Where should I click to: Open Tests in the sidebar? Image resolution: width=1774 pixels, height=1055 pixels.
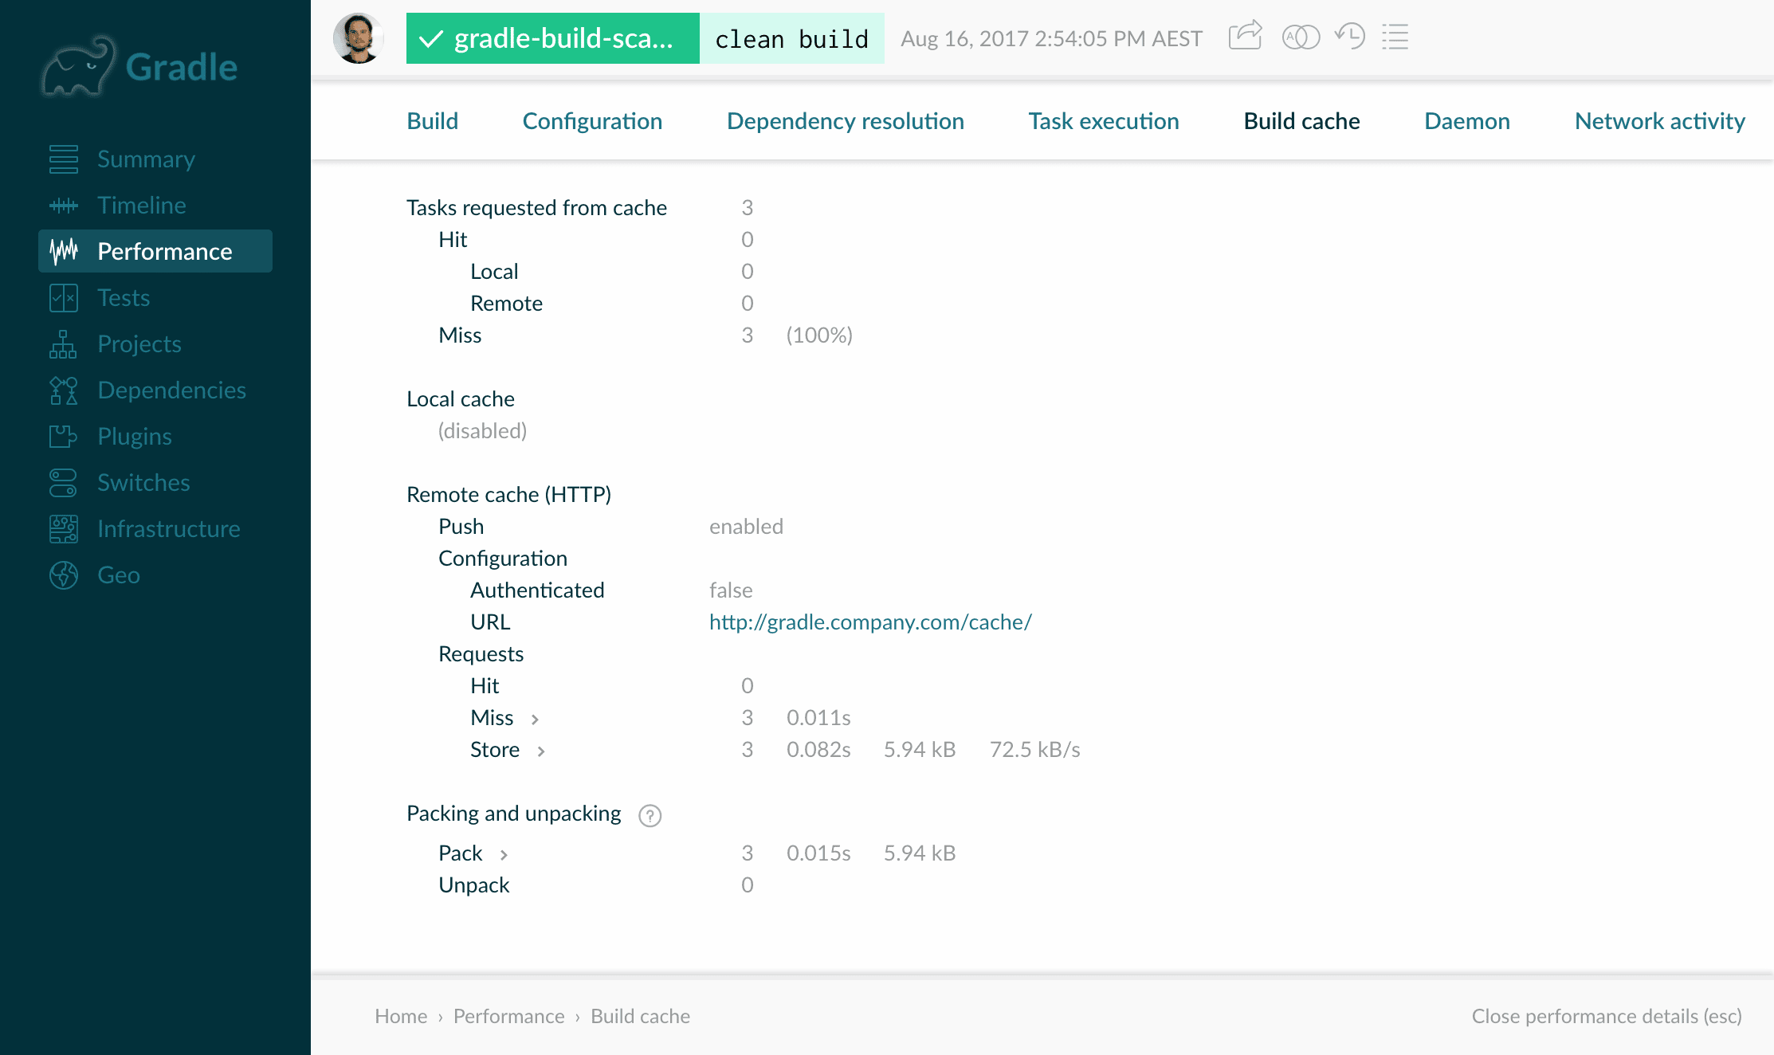point(124,298)
